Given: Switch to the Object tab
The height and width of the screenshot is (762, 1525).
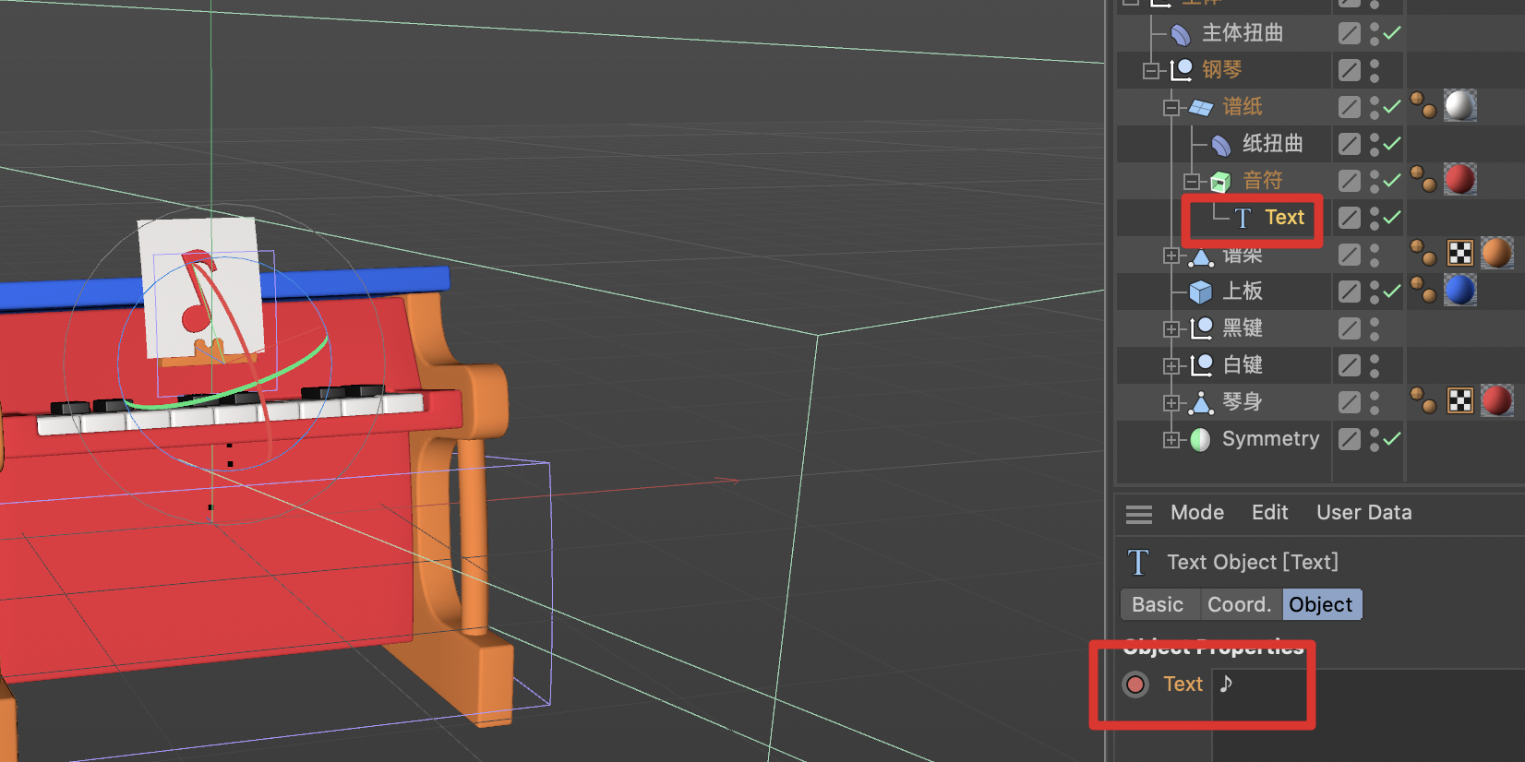Looking at the screenshot, I should pos(1321,605).
